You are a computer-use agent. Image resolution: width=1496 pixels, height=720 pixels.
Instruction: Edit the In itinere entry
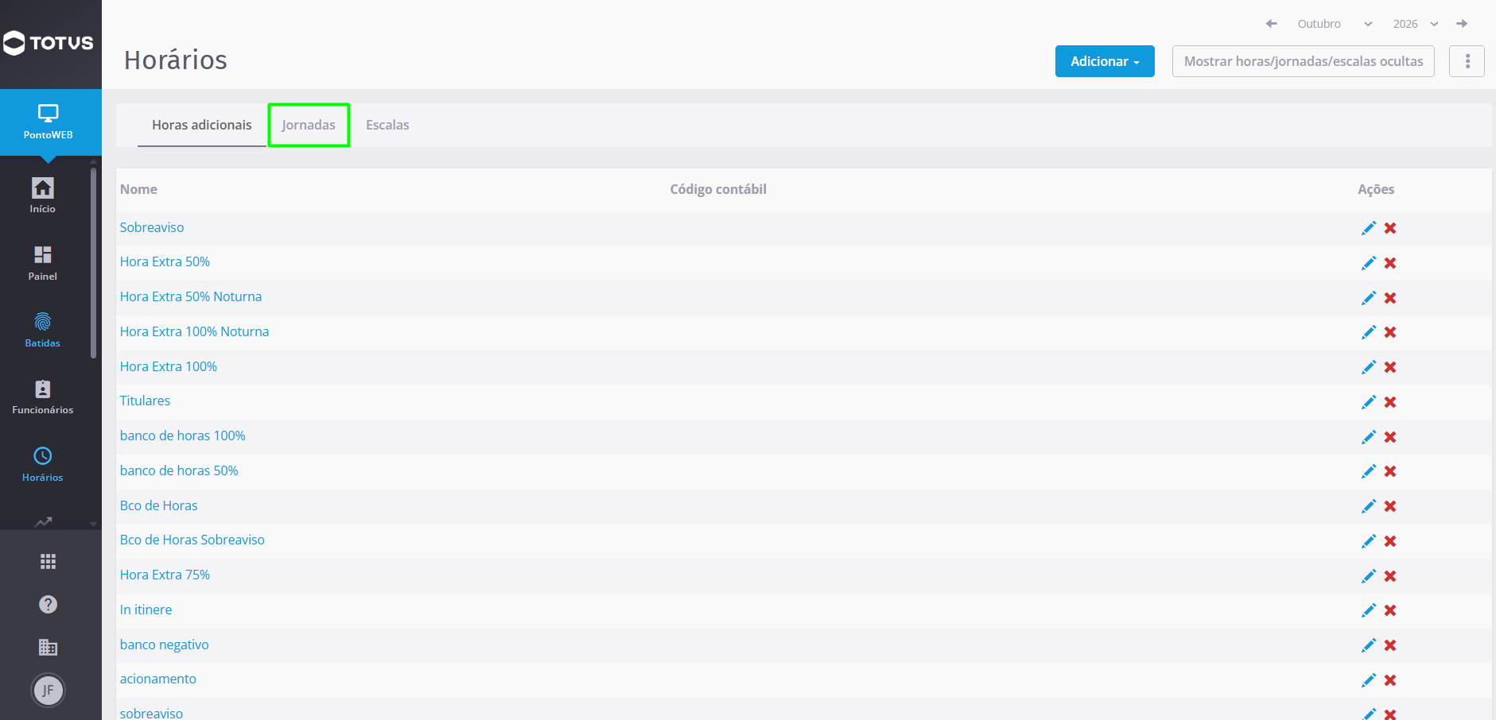pos(1368,610)
